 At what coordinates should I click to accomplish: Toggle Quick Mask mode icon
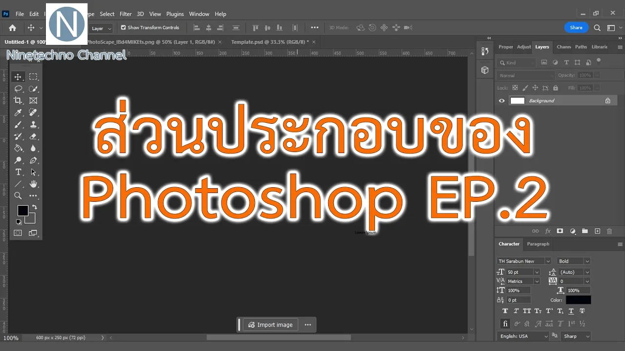(x=18, y=233)
